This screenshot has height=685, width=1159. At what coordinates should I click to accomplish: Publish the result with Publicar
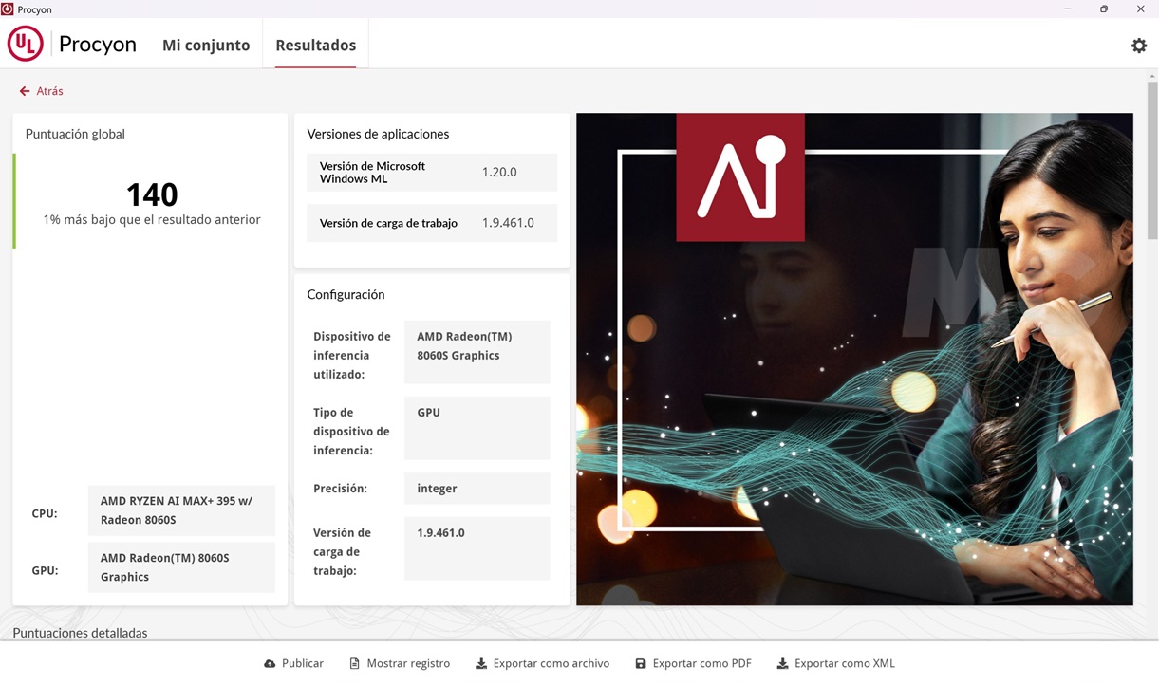coord(294,663)
